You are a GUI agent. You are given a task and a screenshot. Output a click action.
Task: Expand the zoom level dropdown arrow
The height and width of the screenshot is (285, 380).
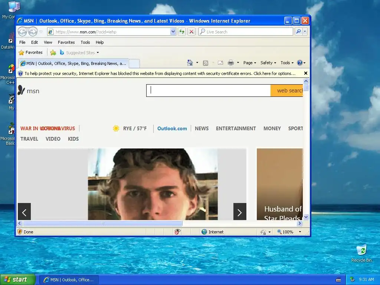pos(300,232)
